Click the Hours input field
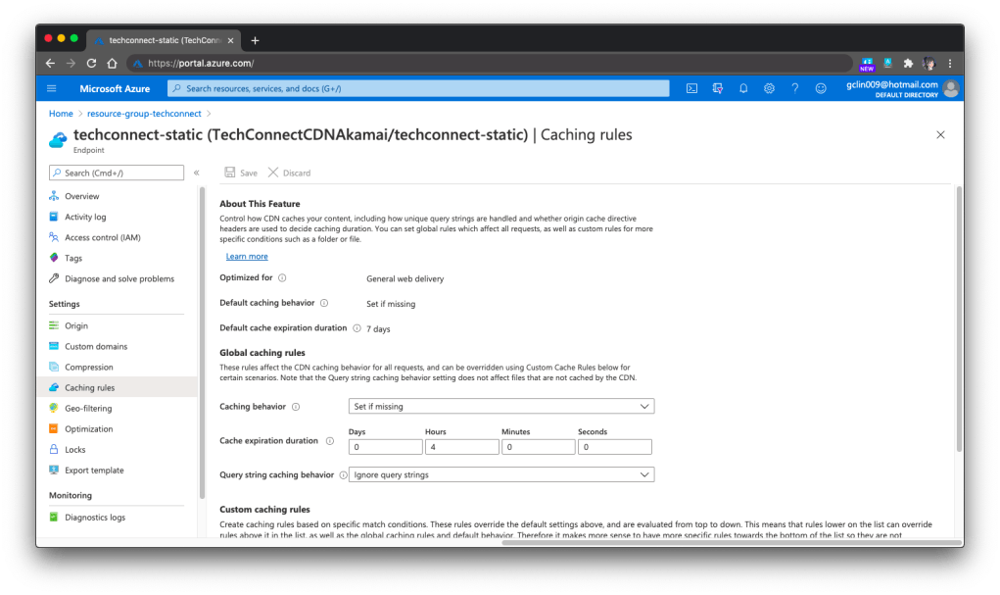Viewport: 1000px width, 595px height. click(x=461, y=446)
